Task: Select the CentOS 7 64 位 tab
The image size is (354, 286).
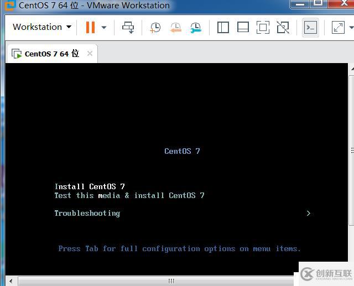Action: [x=53, y=54]
